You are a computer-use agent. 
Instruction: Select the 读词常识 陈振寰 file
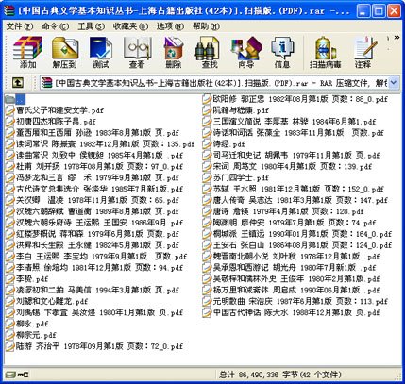click(x=100, y=144)
